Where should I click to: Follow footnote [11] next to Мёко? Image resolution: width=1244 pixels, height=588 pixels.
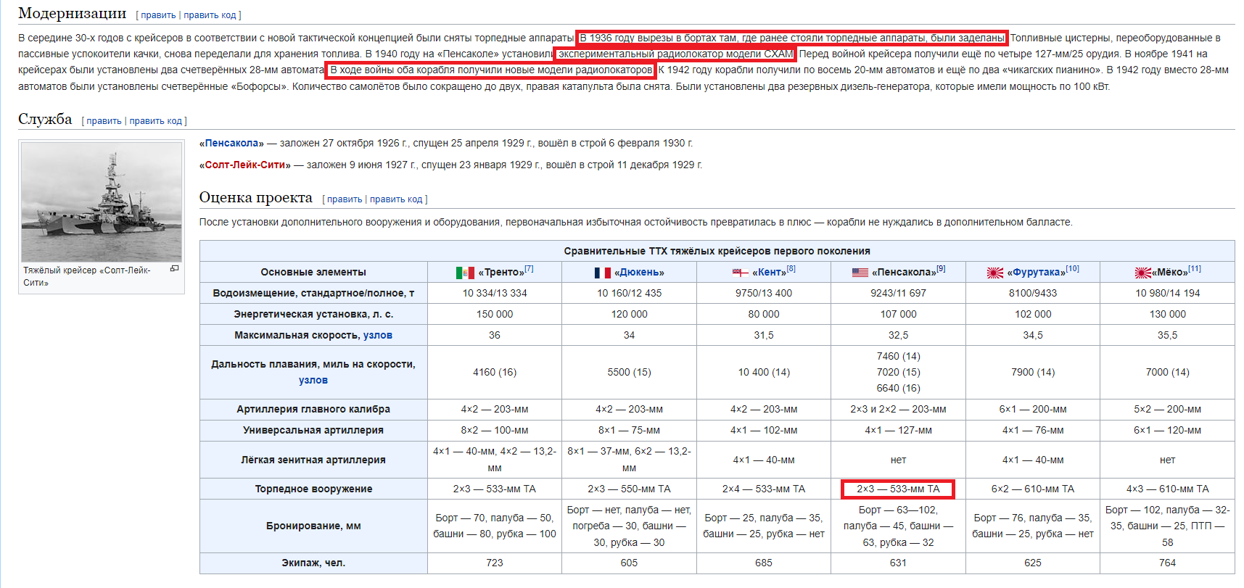pyautogui.click(x=1195, y=269)
